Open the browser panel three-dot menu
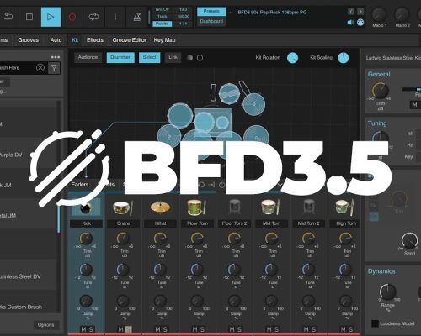This screenshot has height=336, width=421. 56,57
